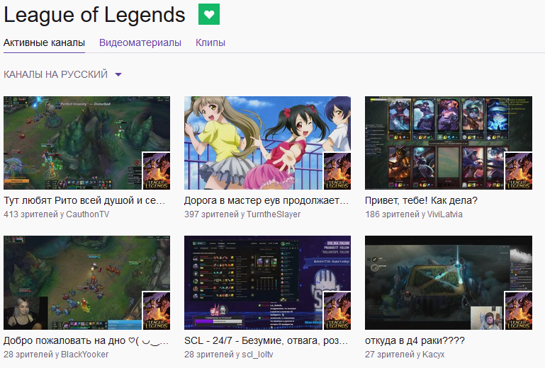The height and width of the screenshot is (368, 545).
Task: Visit ViviLatvia channel link
Action: click(445, 214)
